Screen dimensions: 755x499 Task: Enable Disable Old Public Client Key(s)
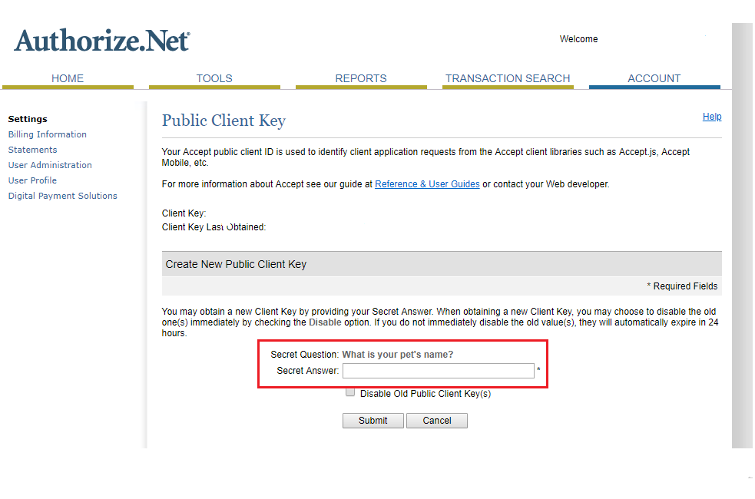point(350,392)
